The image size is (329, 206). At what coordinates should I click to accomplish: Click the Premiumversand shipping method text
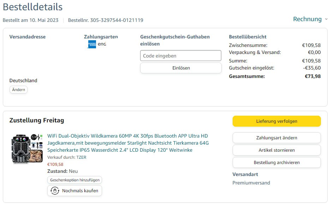[x=251, y=183]
